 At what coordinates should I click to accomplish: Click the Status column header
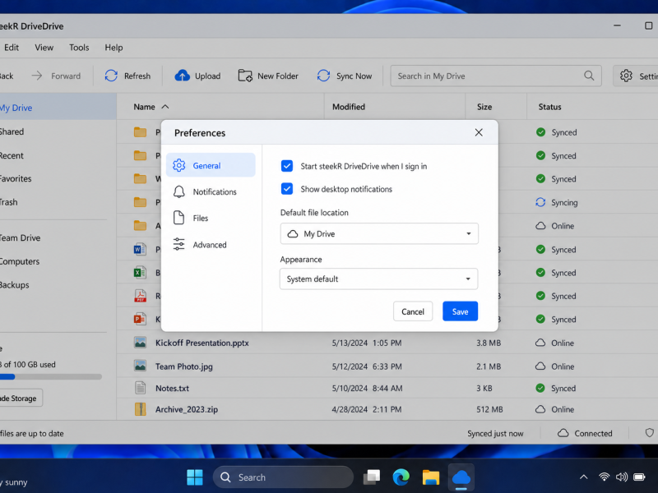coord(549,107)
